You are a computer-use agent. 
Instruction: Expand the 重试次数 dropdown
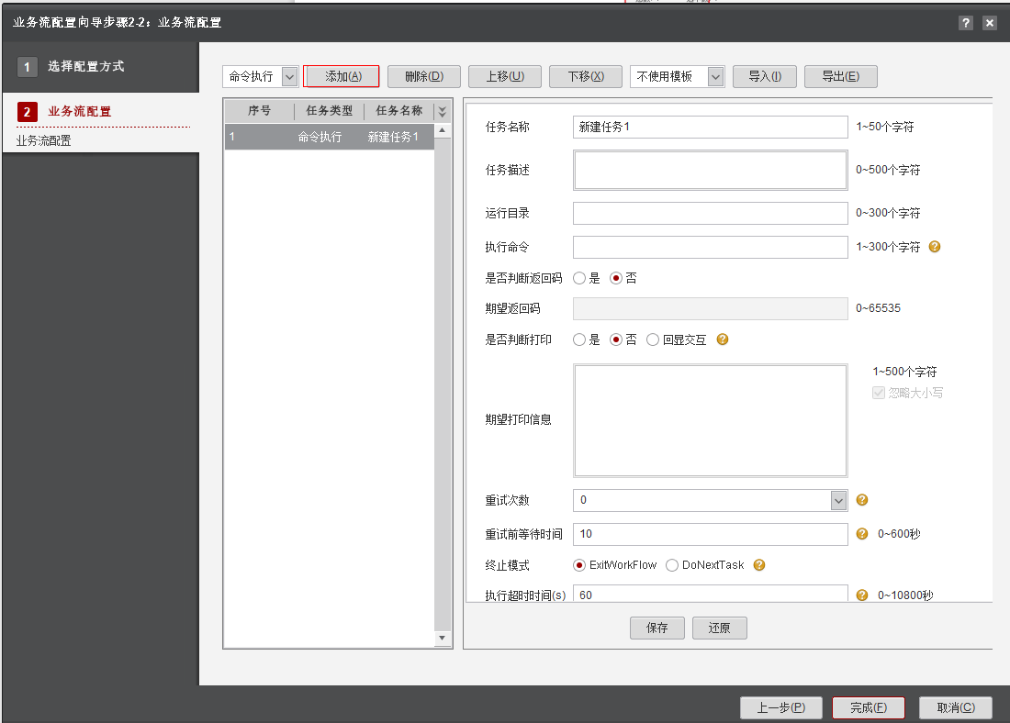[838, 500]
